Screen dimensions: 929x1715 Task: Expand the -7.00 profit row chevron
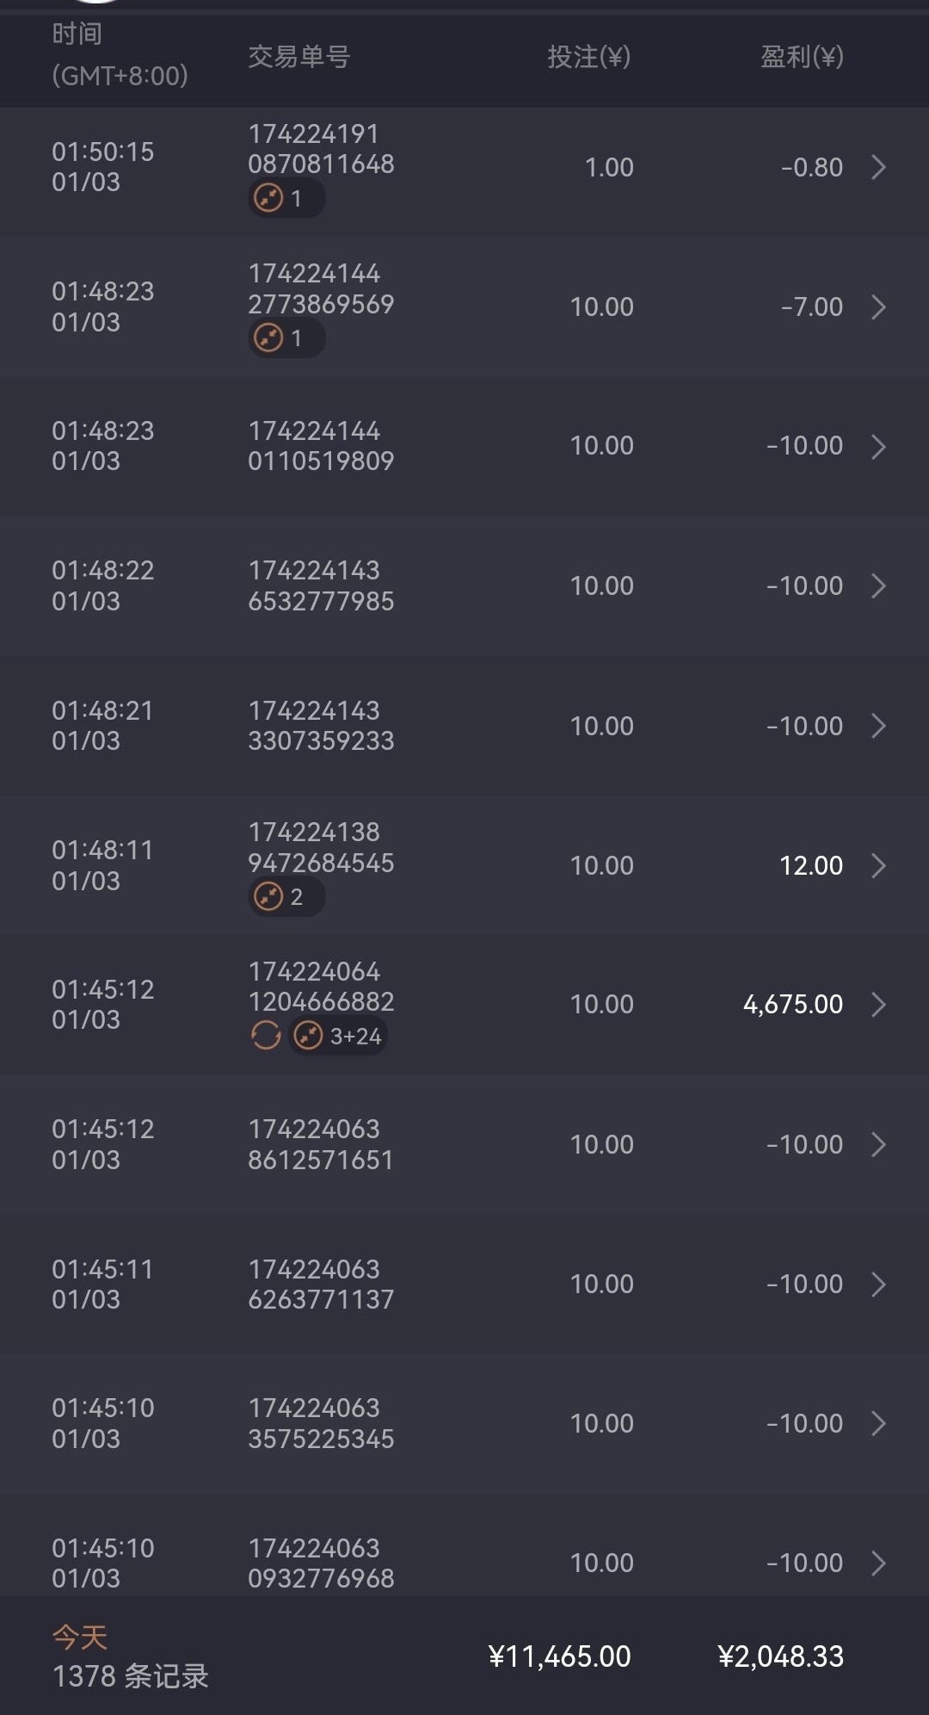tap(877, 306)
